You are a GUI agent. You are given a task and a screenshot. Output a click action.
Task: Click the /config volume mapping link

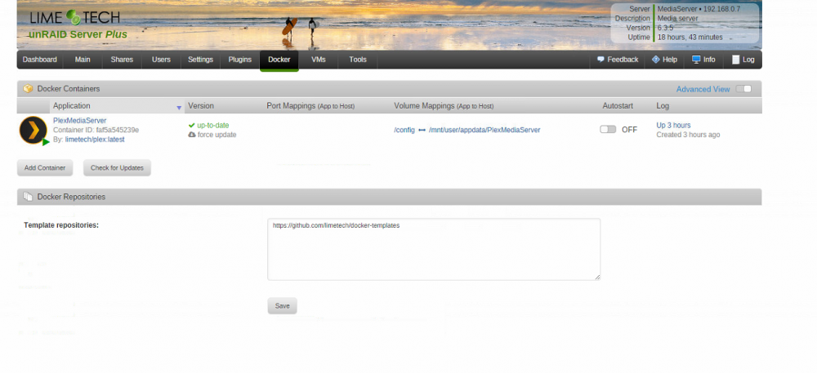(x=404, y=130)
